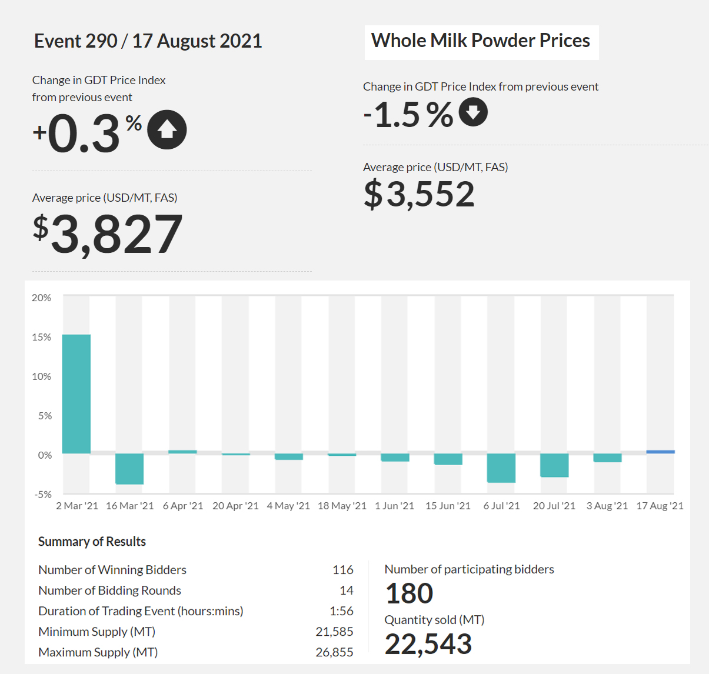Click the 6 Jul '21 chart bar

[x=501, y=468]
